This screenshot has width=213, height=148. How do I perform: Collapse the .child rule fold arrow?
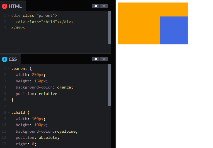pos(9,113)
